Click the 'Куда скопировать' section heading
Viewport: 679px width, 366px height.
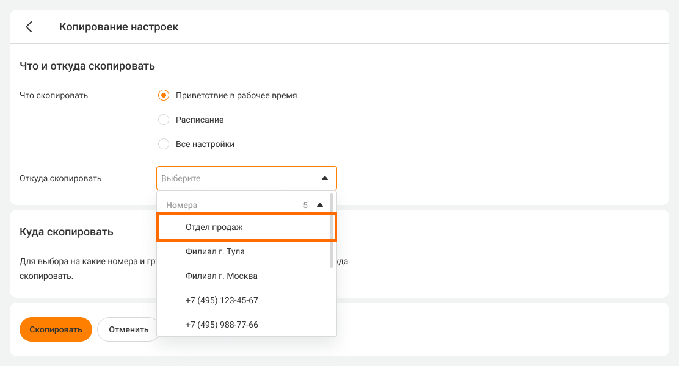[66, 232]
